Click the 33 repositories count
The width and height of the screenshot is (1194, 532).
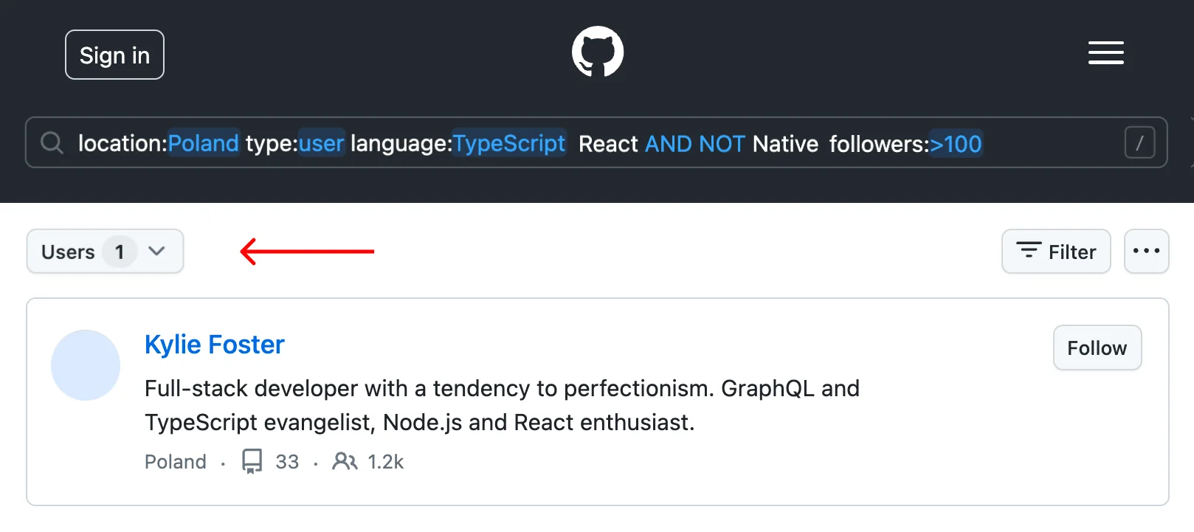tap(287, 462)
